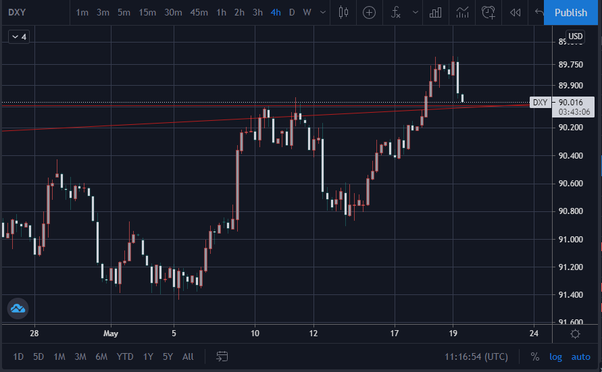Open the indicators fx menu
Viewport: 602px width, 372px height.
point(395,13)
